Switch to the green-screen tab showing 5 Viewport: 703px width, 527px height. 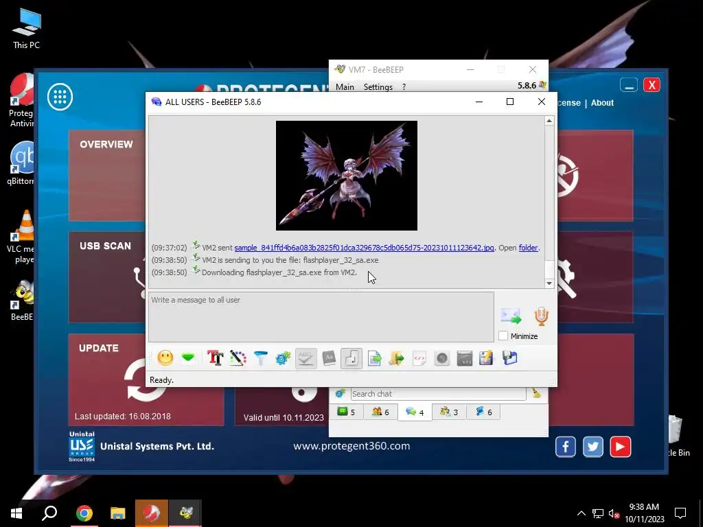[346, 412]
